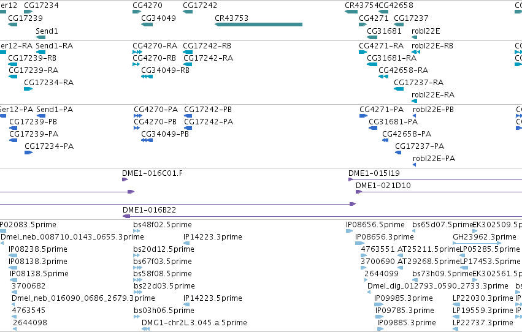Click the CG17239-RA transcript
The height and width of the screenshot is (332, 522).
[x=33, y=70]
